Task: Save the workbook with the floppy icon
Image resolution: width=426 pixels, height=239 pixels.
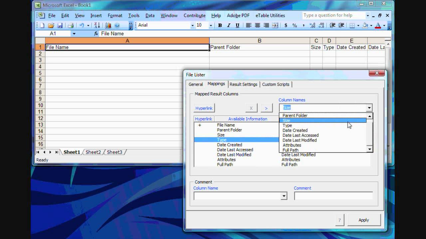Action: (60, 25)
